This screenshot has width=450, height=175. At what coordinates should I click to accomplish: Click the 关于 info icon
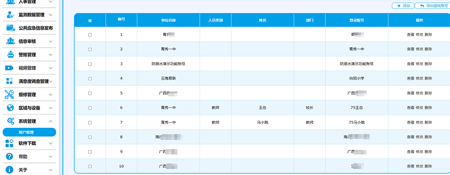pyautogui.click(x=9, y=170)
